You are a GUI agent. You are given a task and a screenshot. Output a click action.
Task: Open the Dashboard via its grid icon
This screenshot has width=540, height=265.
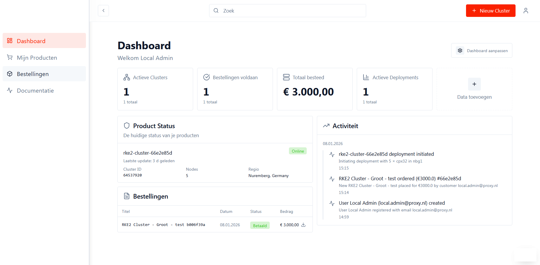(10, 41)
